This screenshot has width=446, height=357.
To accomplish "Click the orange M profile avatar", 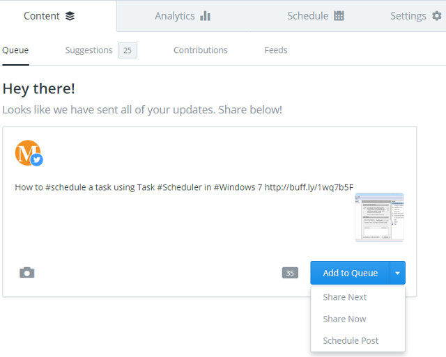I will click(26, 152).
